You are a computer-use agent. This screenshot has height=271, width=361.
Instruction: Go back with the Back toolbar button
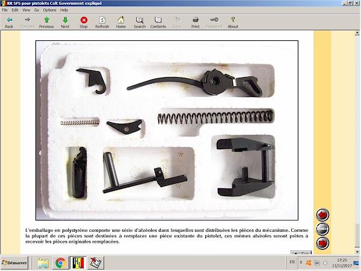9,22
